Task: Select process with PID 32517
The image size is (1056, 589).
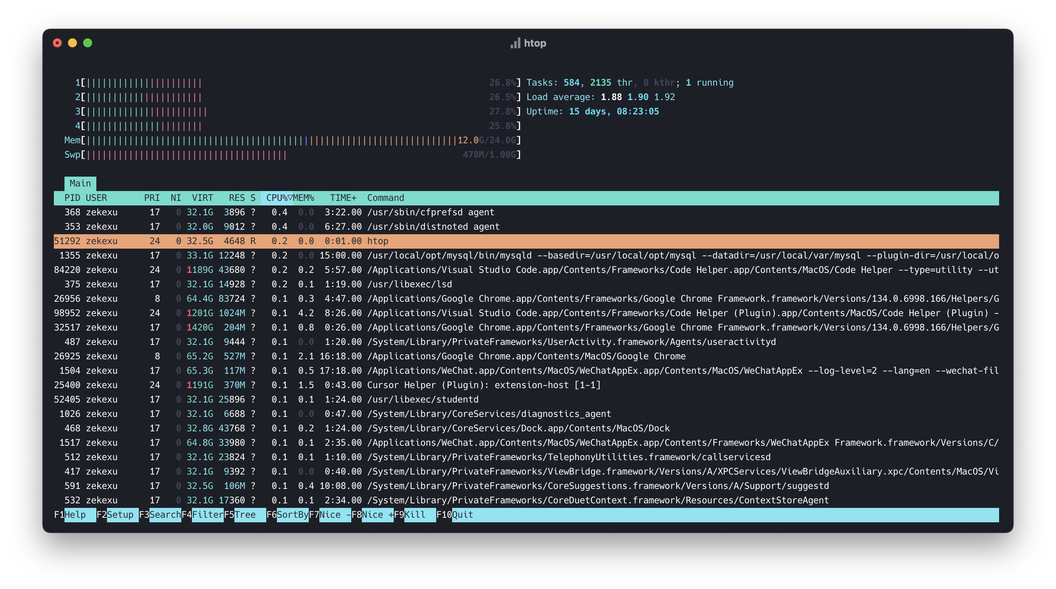Action: 526,327
